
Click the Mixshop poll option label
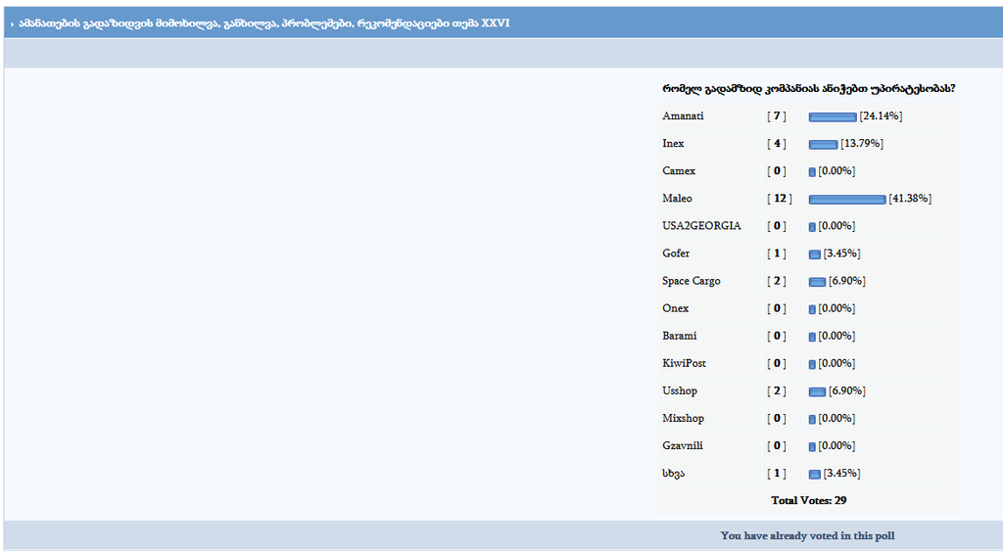[683, 418]
